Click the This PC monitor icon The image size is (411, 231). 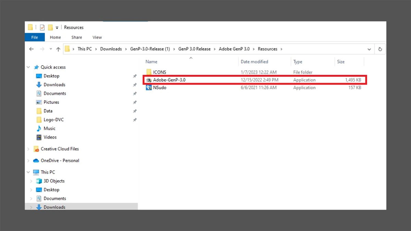pos(36,172)
